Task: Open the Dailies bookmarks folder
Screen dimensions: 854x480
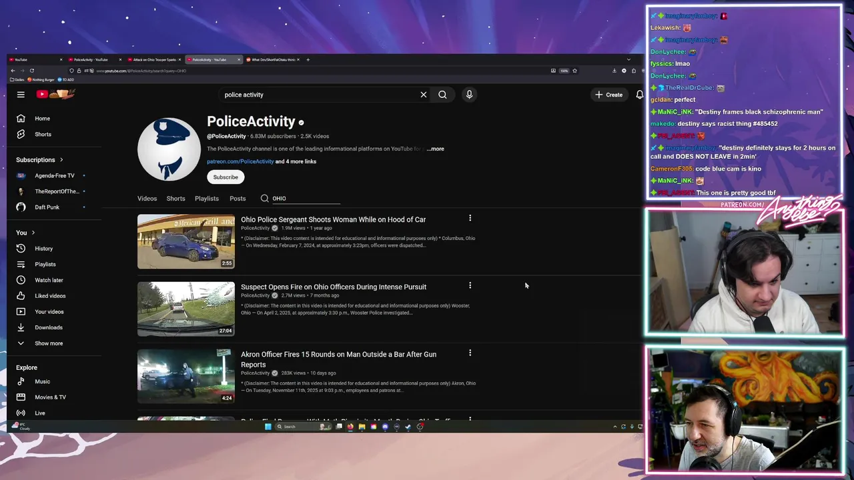Action: [x=17, y=79]
